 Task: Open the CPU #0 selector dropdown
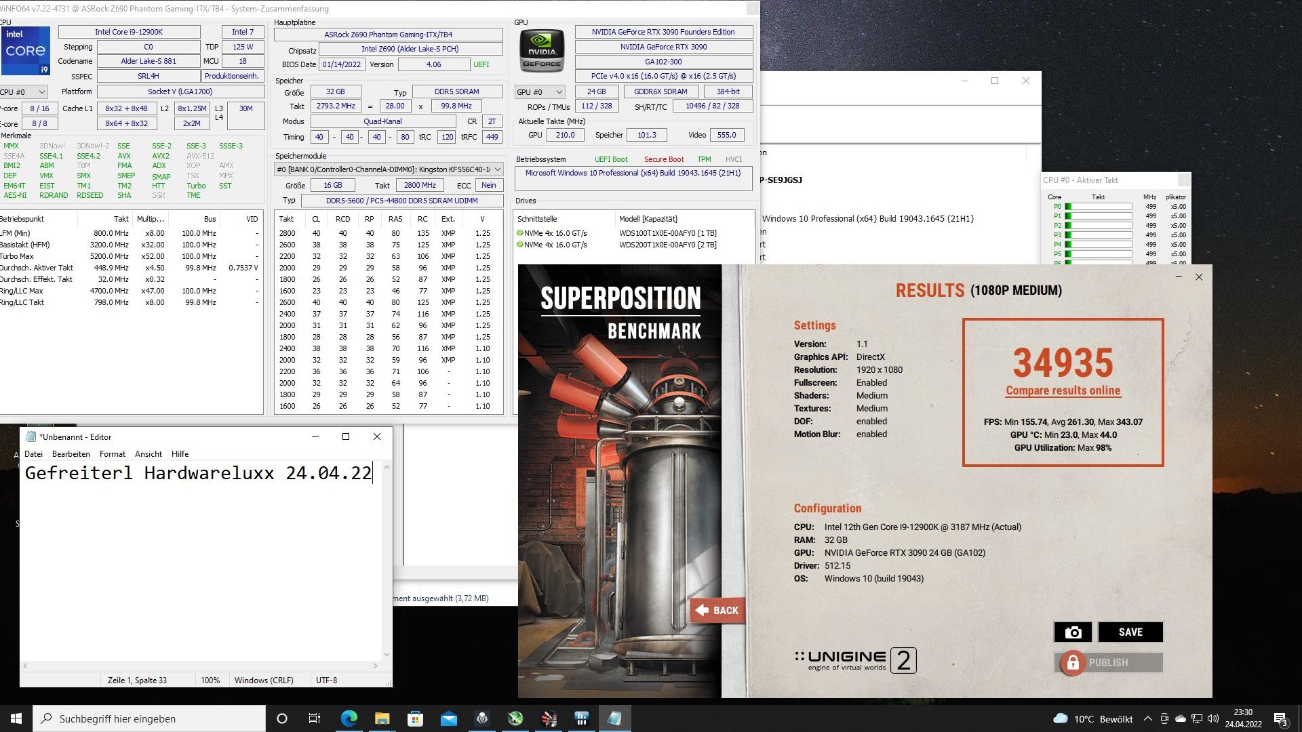pos(24,91)
